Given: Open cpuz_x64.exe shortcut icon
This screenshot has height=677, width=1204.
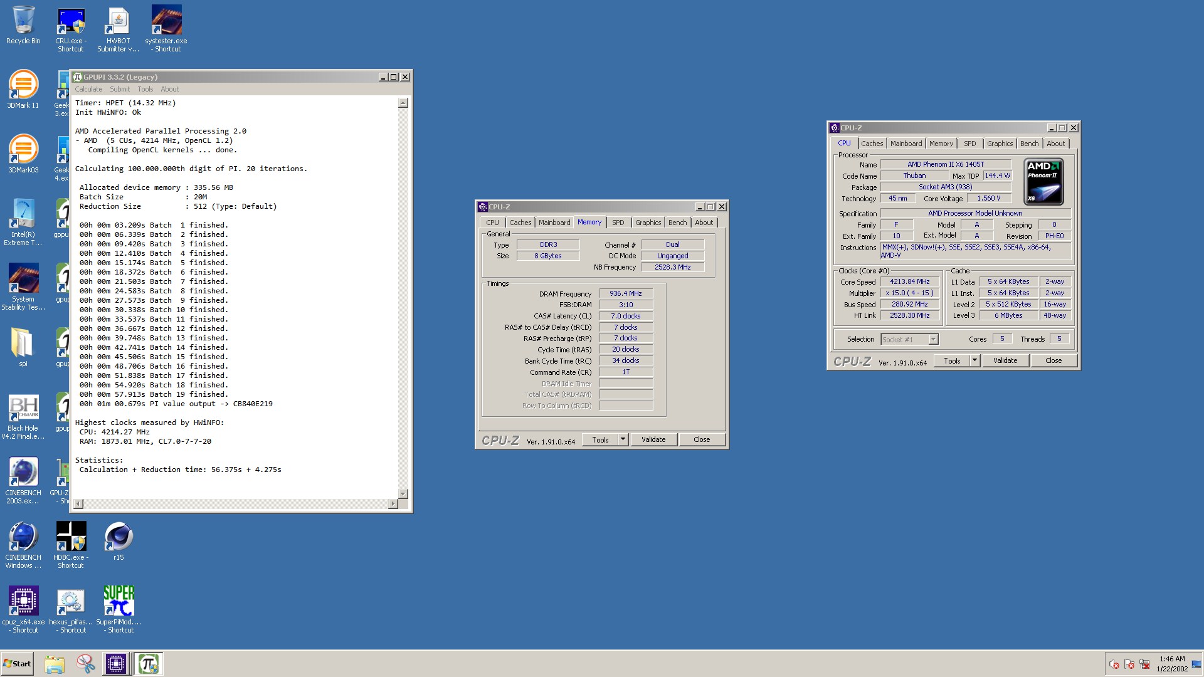Looking at the screenshot, I should pyautogui.click(x=23, y=610).
